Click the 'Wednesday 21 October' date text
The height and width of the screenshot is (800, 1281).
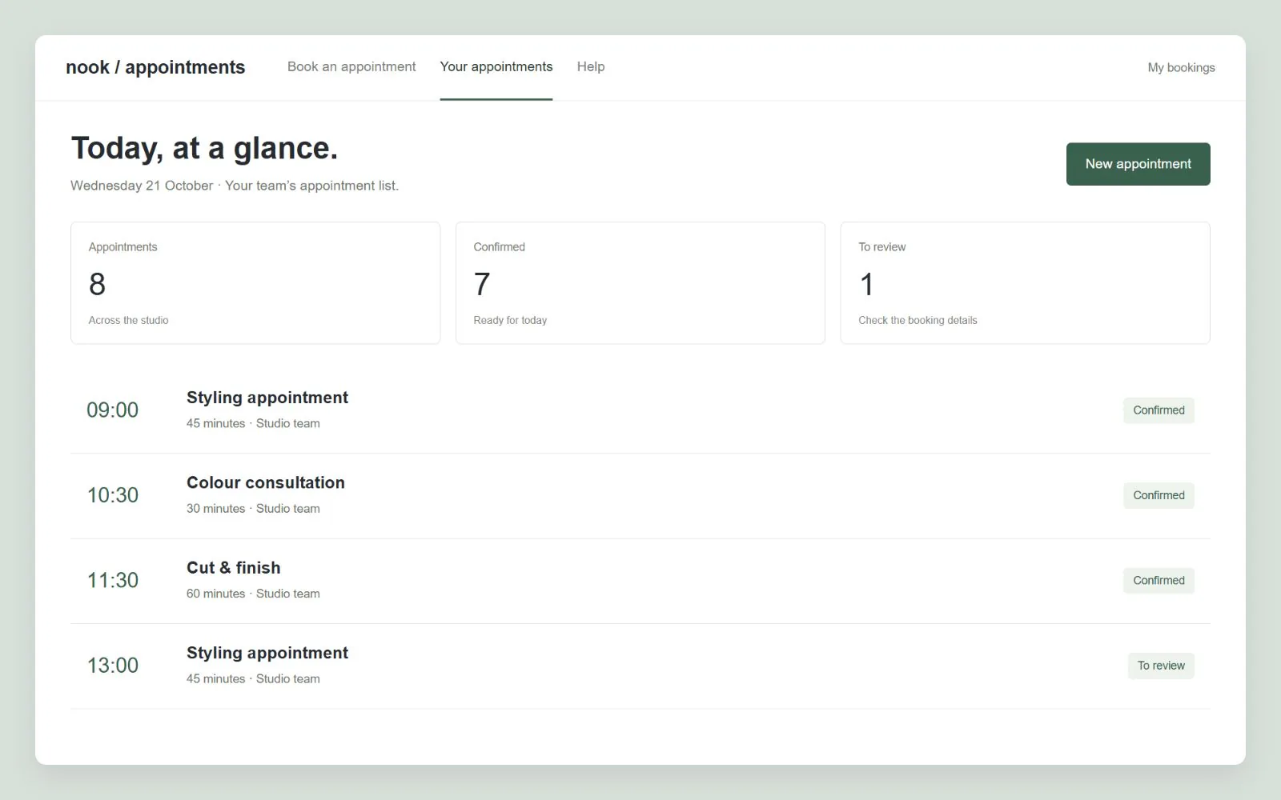142,186
